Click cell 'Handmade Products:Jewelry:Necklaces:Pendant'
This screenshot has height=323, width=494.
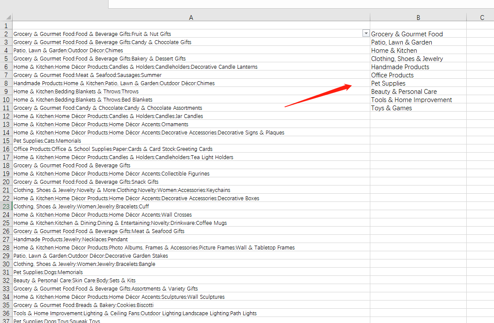(191, 239)
